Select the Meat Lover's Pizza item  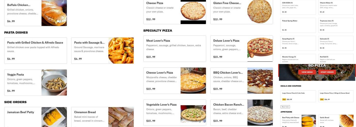[x=174, y=49]
